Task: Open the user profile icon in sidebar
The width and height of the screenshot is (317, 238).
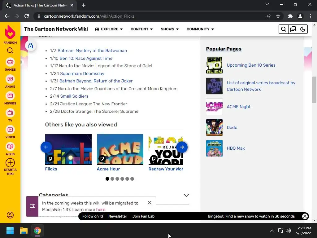Action: (x=10, y=215)
